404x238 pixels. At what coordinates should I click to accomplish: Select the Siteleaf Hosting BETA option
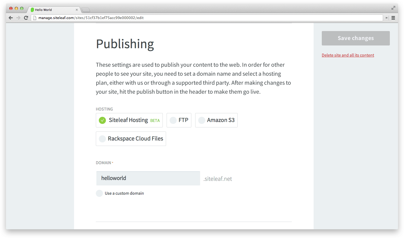pyautogui.click(x=129, y=120)
